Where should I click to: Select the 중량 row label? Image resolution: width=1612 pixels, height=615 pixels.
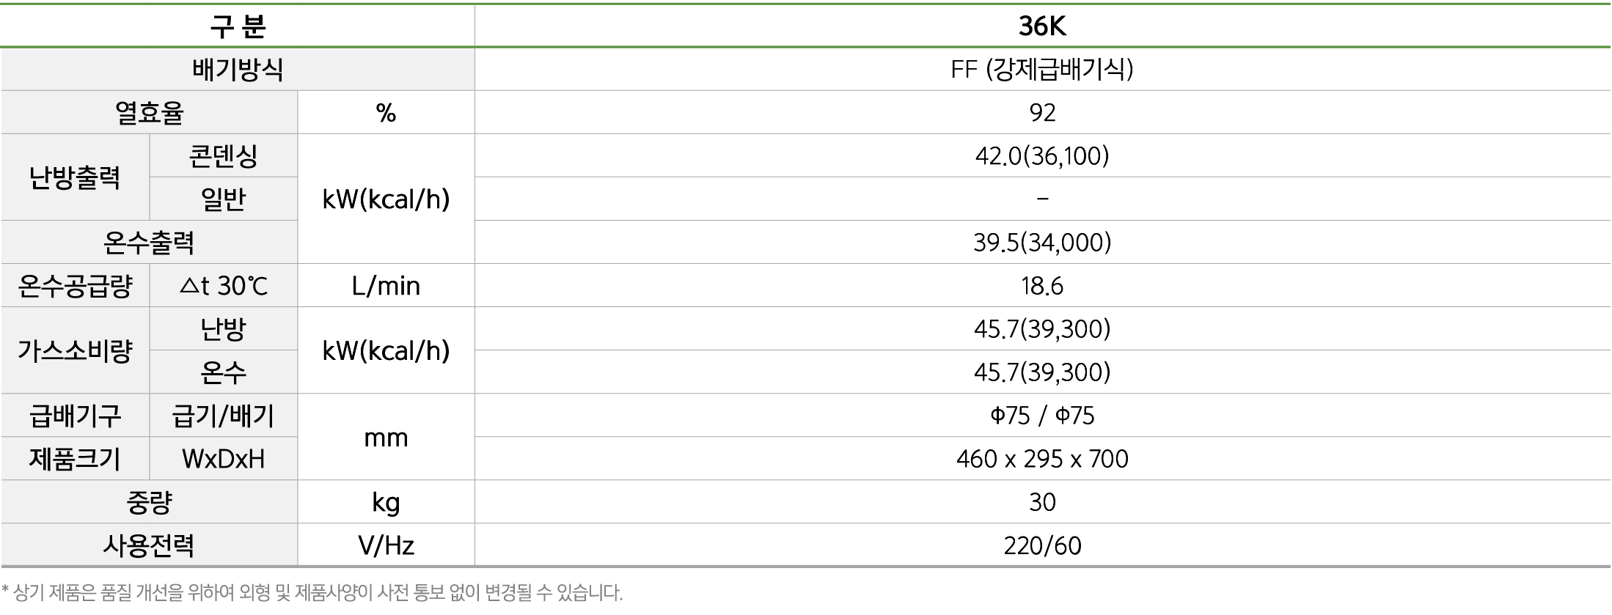tap(150, 502)
